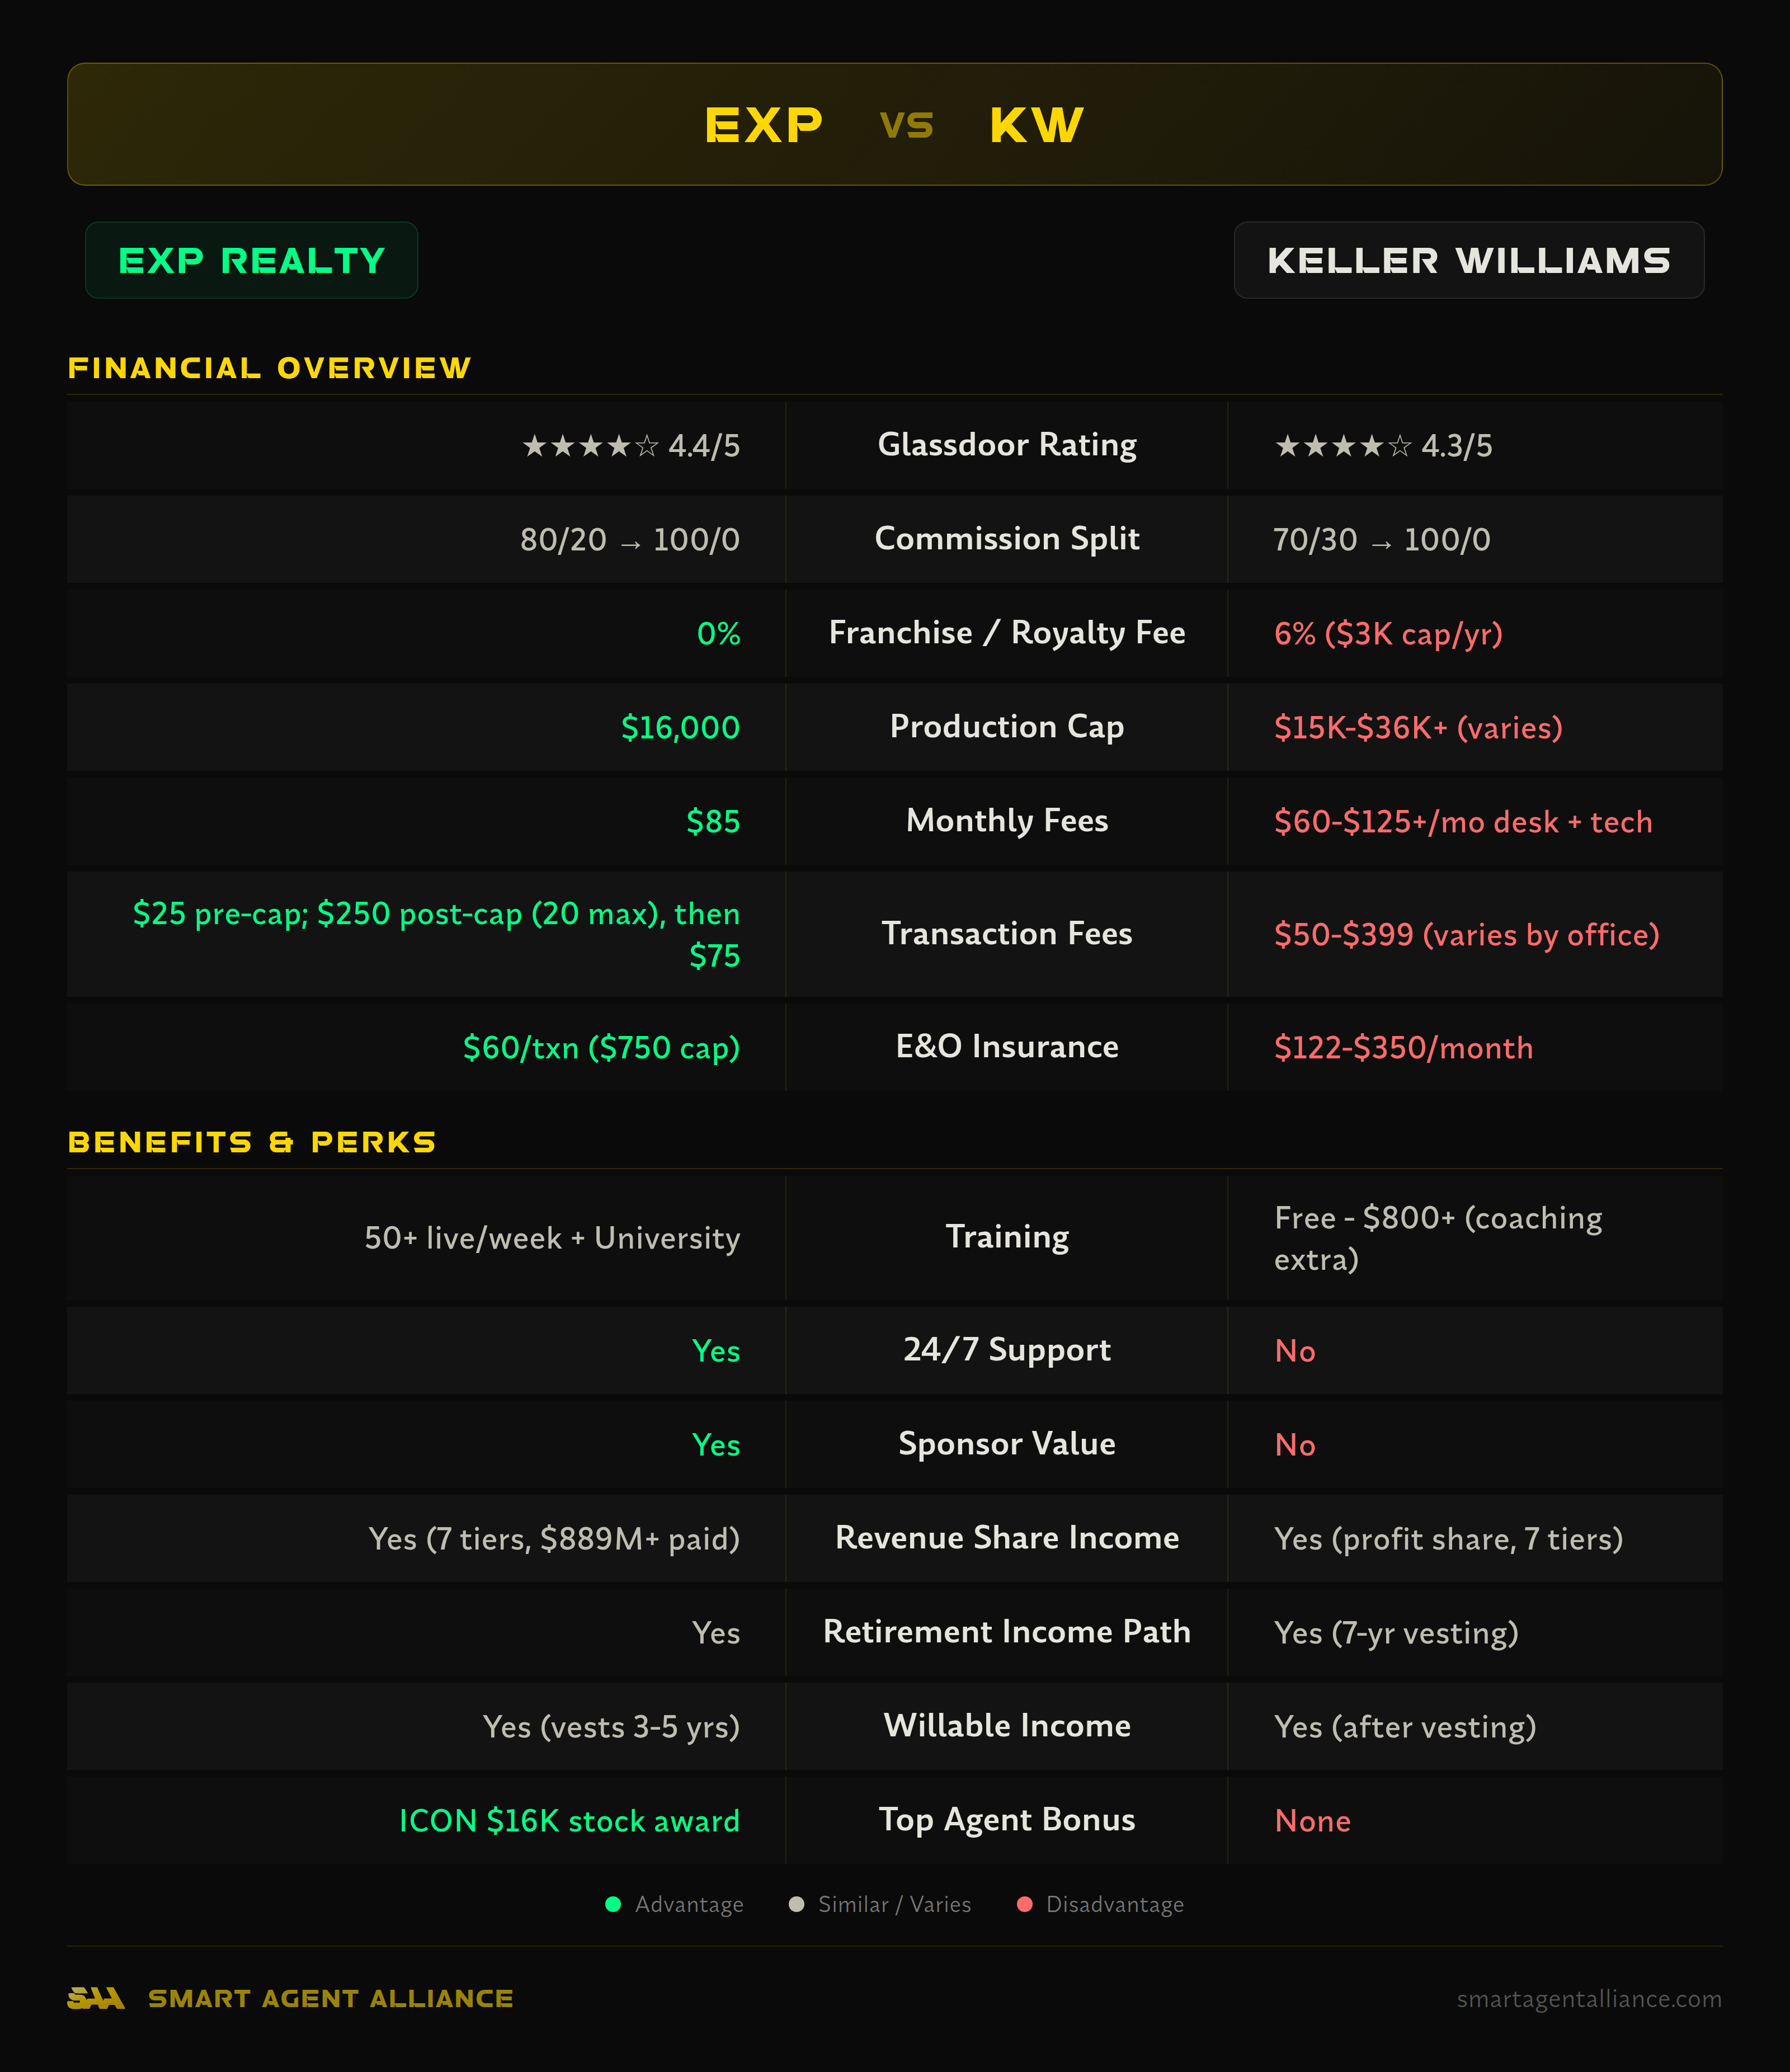Viewport: 1790px width, 2072px height.
Task: Click the arrow in eXp's 80/20 commission split
Action: tap(630, 542)
